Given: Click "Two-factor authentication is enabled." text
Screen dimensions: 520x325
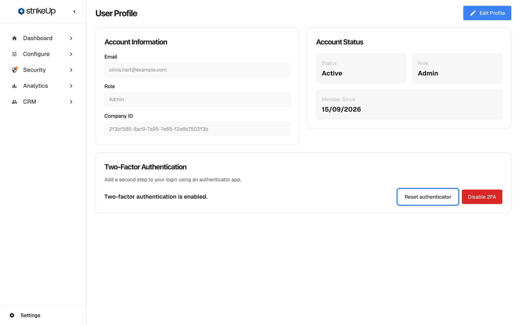Looking at the screenshot, I should tap(156, 196).
